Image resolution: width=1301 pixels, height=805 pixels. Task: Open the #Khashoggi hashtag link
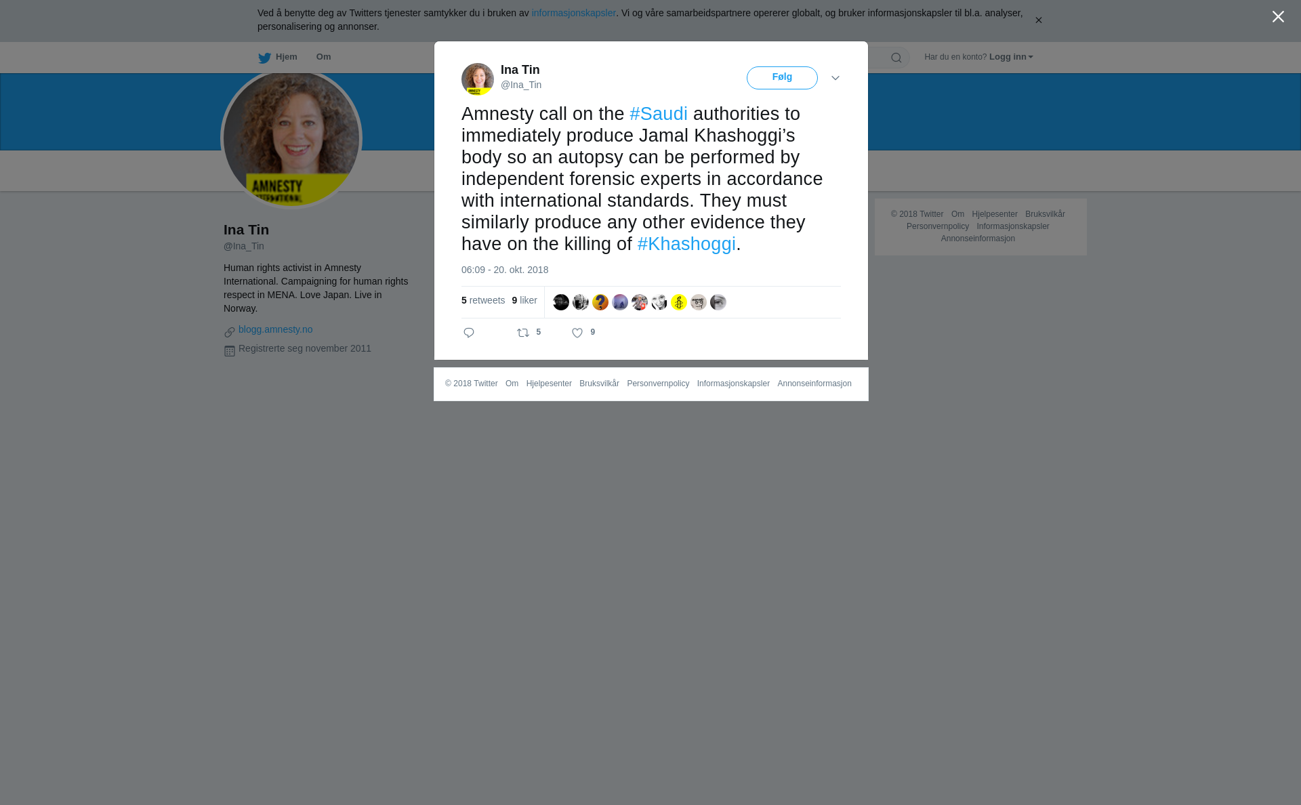(686, 244)
